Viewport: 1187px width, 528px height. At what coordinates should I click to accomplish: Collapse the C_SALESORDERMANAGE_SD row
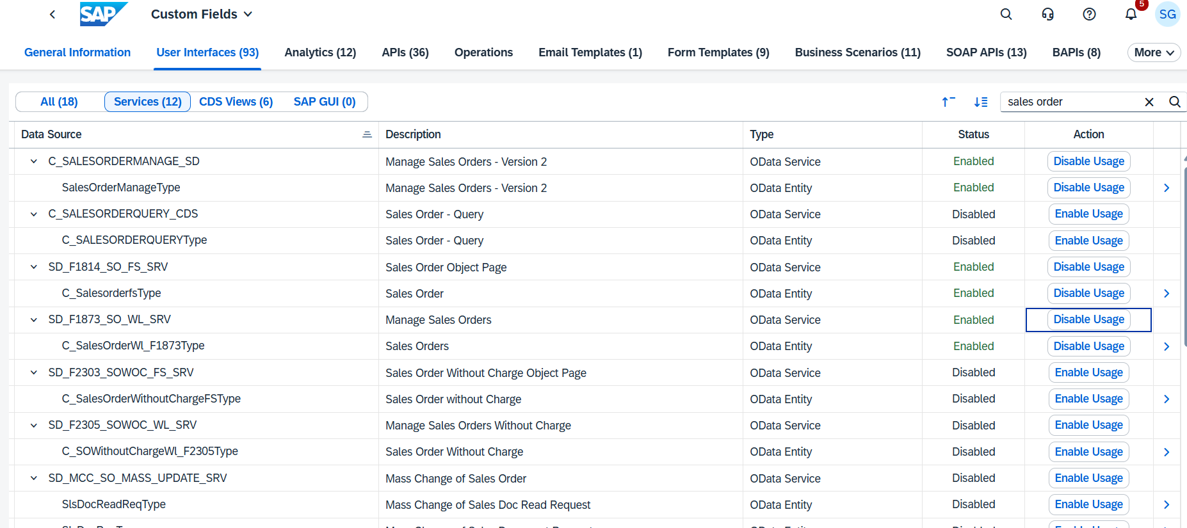[34, 161]
